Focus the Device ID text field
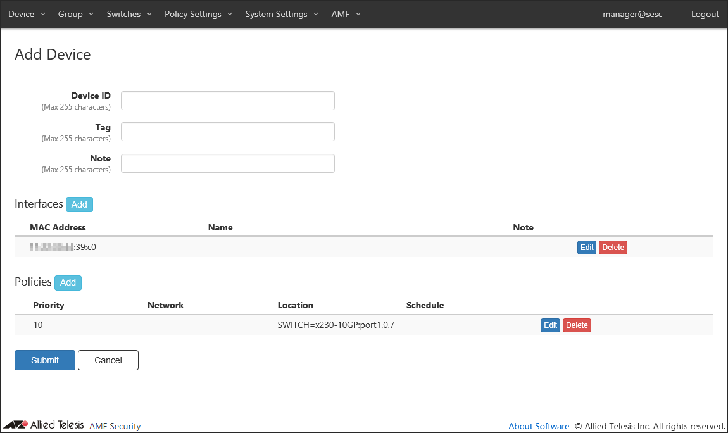This screenshot has width=728, height=433. [227, 101]
